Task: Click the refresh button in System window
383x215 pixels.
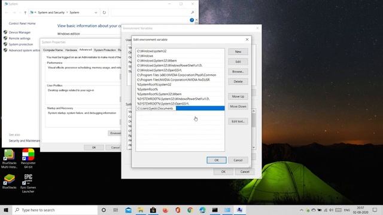Action: (104, 13)
